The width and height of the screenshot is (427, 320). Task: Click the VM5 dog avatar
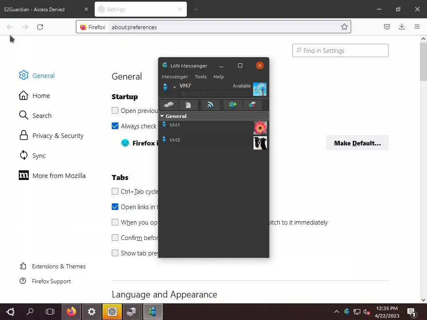(260, 143)
